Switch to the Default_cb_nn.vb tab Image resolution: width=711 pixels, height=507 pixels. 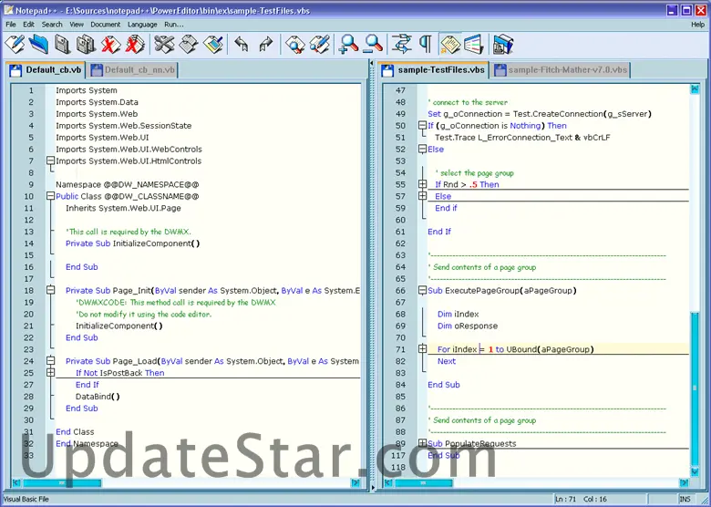[139, 69]
